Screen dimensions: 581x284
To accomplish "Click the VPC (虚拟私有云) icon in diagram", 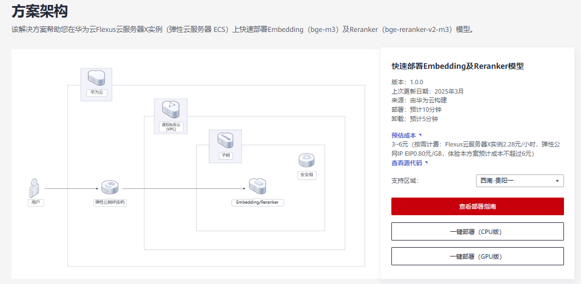I will click(170, 109).
